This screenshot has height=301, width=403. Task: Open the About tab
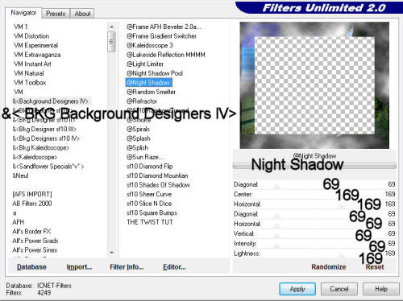click(82, 14)
